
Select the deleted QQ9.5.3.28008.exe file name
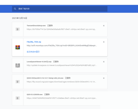(34, 94)
